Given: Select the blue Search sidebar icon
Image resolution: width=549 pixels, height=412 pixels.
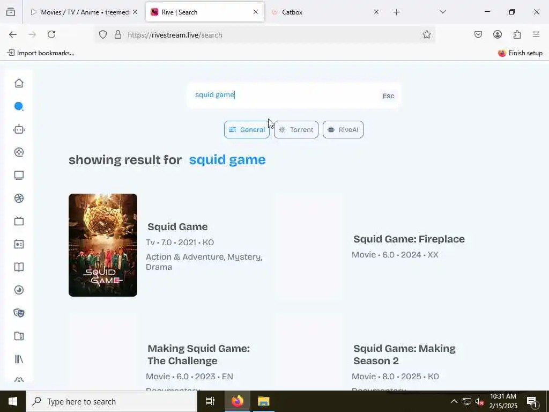Looking at the screenshot, I should [x=19, y=106].
